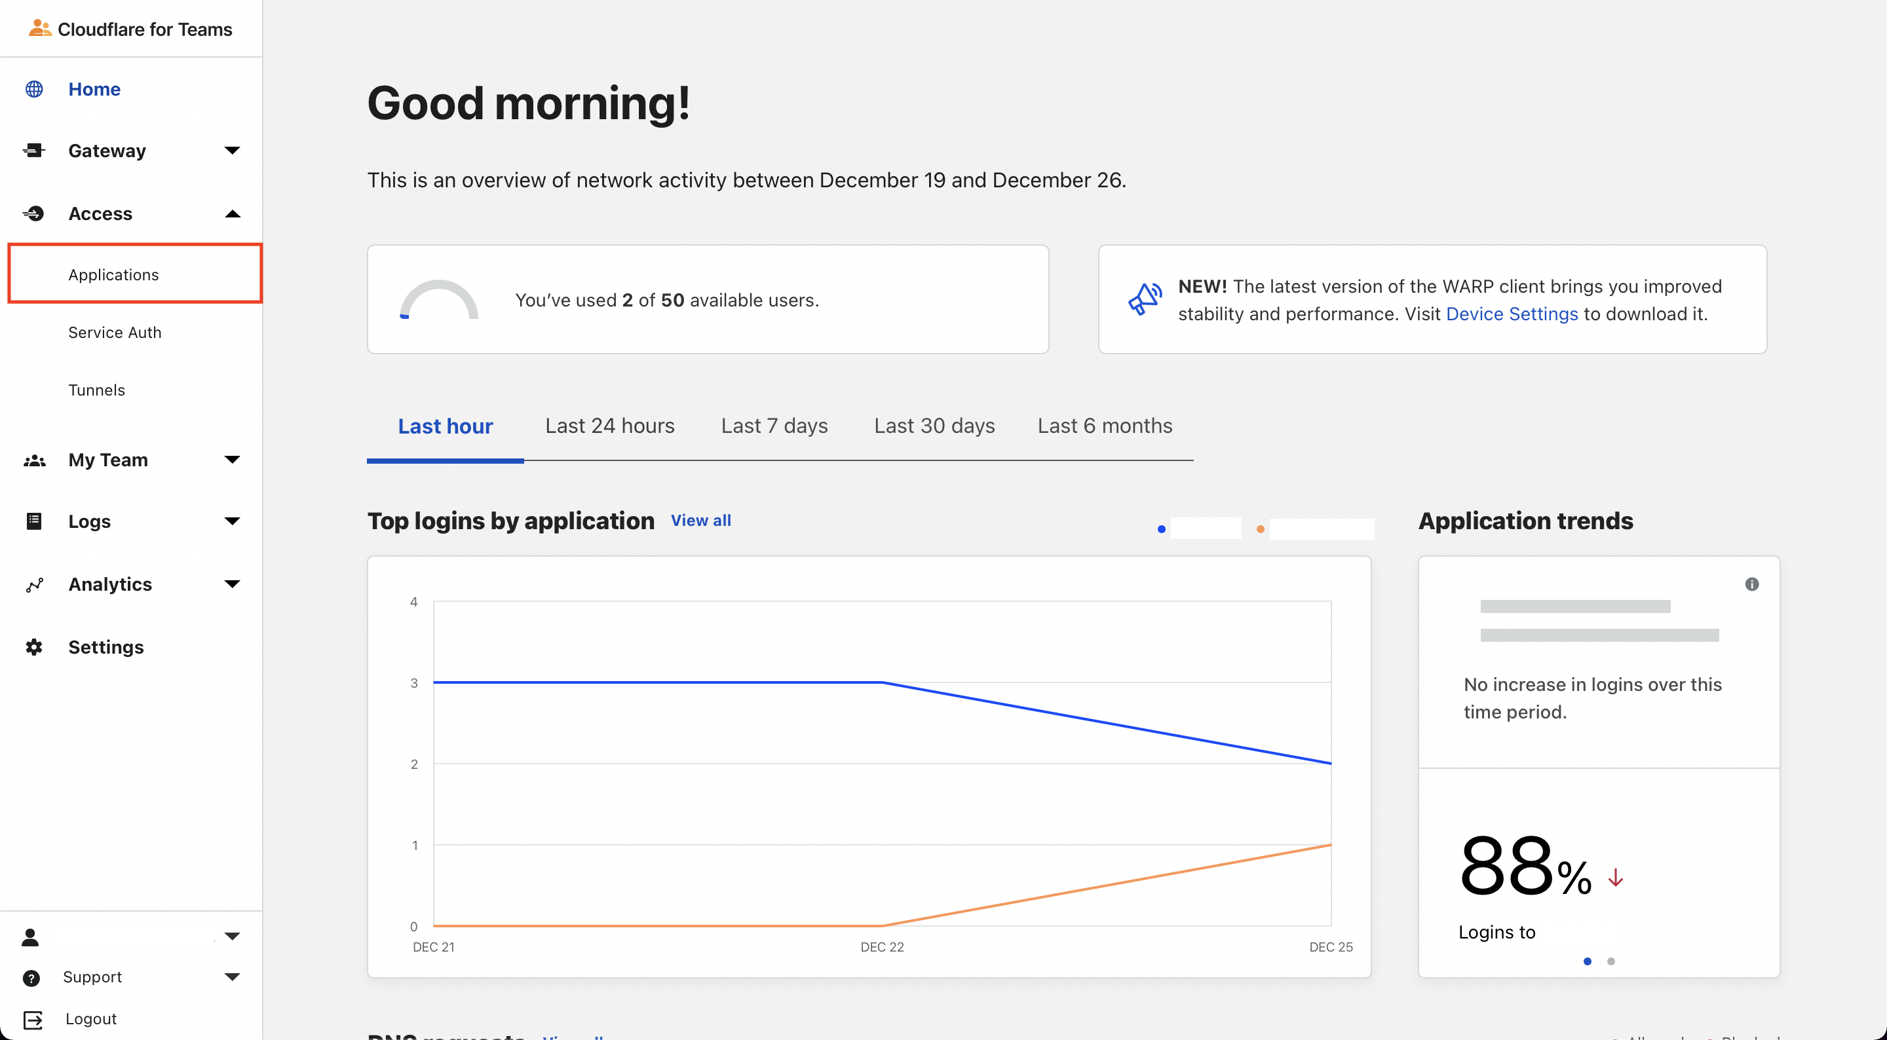1887x1040 pixels.
Task: Click the Home globe icon
Action: (x=33, y=89)
